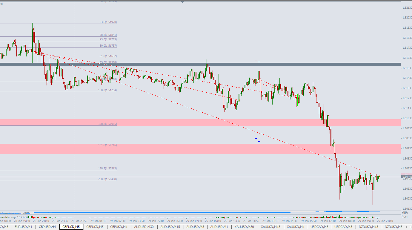Click the 29 Jan 02:30 time label

[x=118, y=221]
